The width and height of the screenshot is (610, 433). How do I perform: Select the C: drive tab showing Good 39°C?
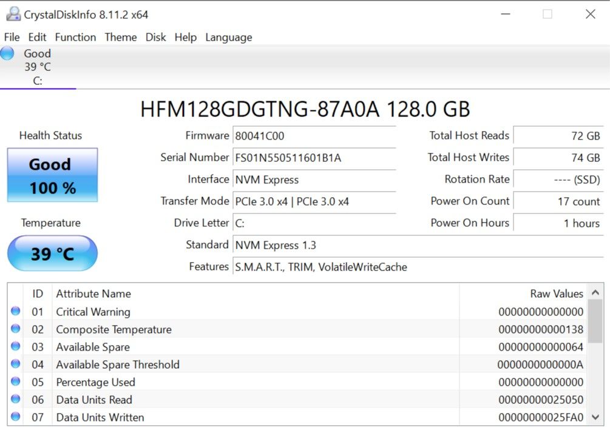click(x=38, y=67)
